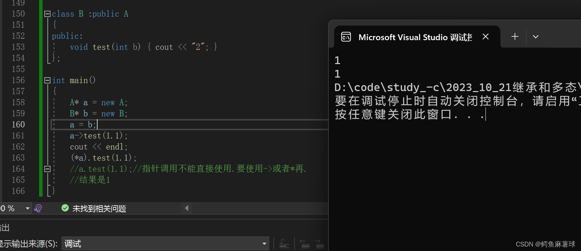Image resolution: width=581 pixels, height=251 pixels.
Task: Click the console path line starting 'D:\code\study_-c'
Action: (457, 87)
